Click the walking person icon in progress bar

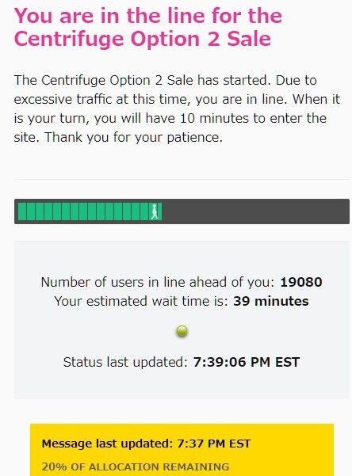pyautogui.click(x=155, y=211)
